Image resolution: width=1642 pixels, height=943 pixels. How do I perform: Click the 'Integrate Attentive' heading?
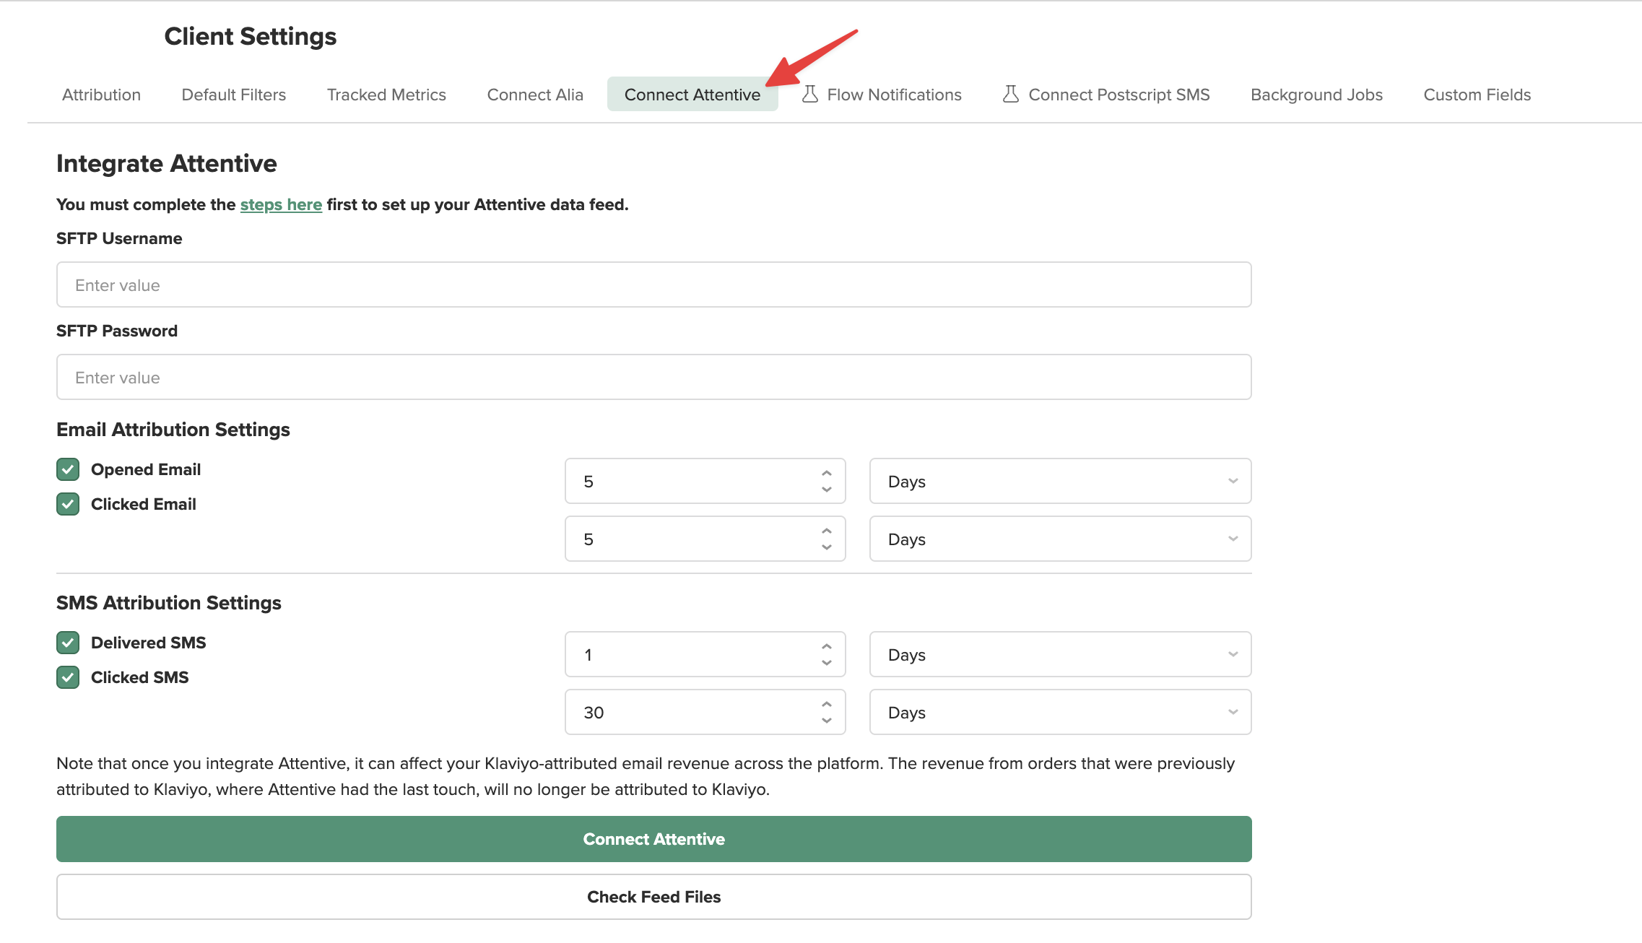167,163
